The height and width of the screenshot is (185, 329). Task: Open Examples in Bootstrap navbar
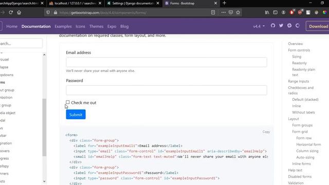63,26
